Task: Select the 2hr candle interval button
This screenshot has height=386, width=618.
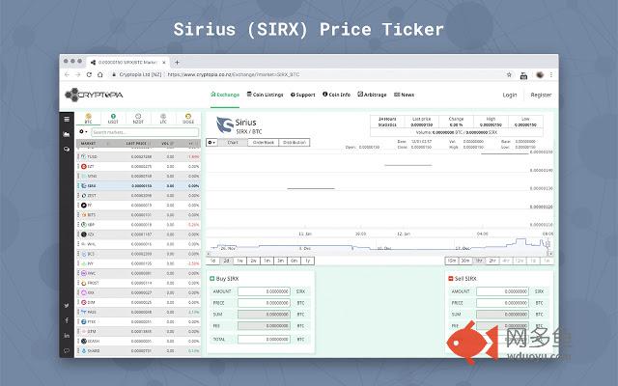Action: (x=492, y=261)
